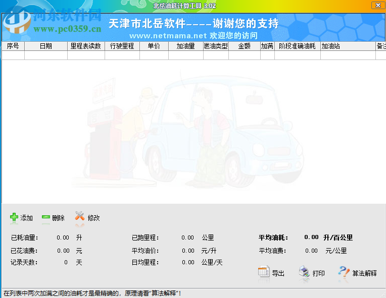Click the 平均油价 label
The width and height of the screenshot is (386, 298).
point(145,251)
